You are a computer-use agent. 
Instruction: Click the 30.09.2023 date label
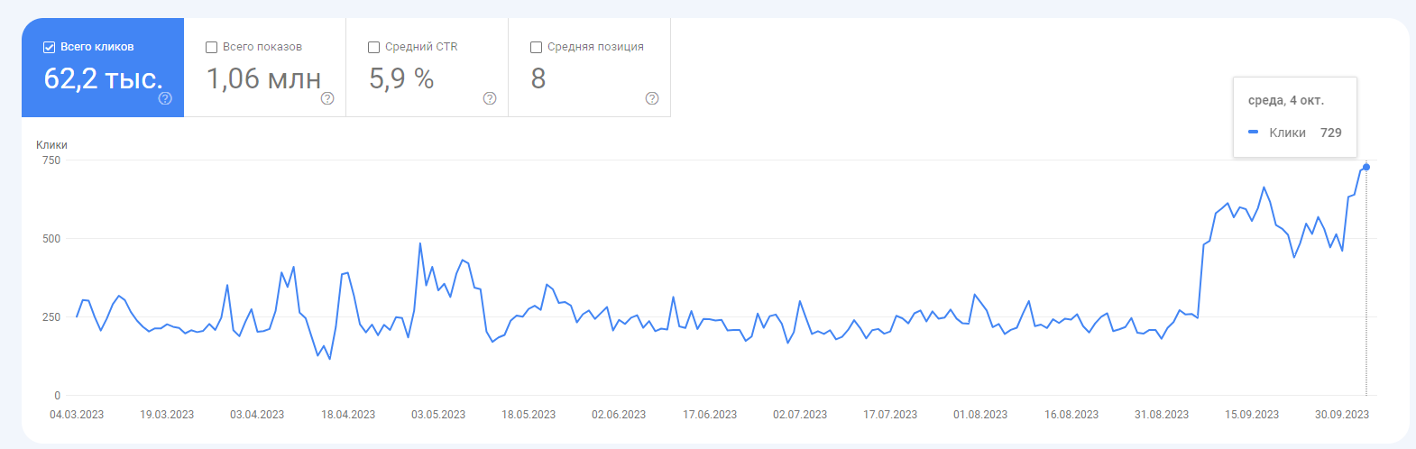[1342, 415]
